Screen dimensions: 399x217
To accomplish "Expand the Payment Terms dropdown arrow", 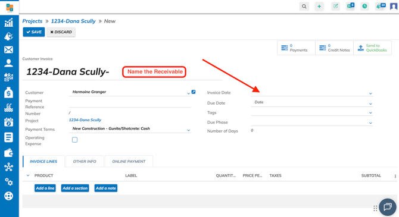I will [x=189, y=130].
